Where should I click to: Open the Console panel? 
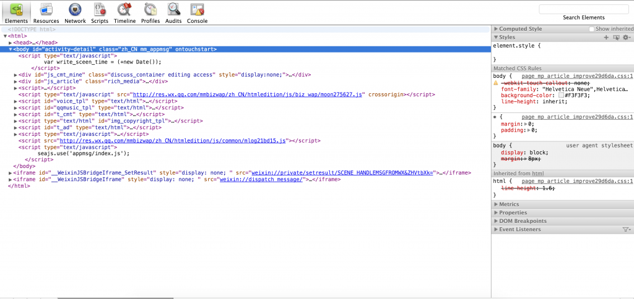pyautogui.click(x=198, y=13)
